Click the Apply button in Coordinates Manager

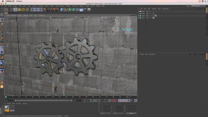[x=131, y=113]
